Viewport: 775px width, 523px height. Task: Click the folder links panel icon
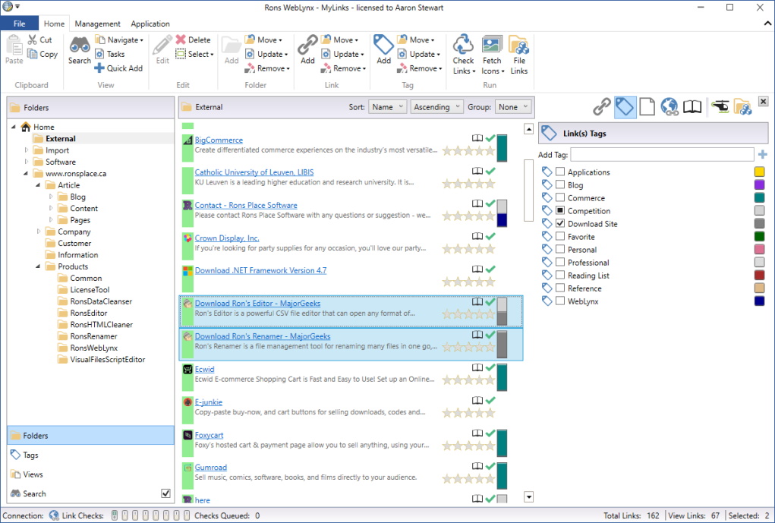pyautogui.click(x=742, y=107)
